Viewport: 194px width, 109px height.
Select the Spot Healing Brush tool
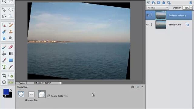pyautogui.click(x=11, y=25)
